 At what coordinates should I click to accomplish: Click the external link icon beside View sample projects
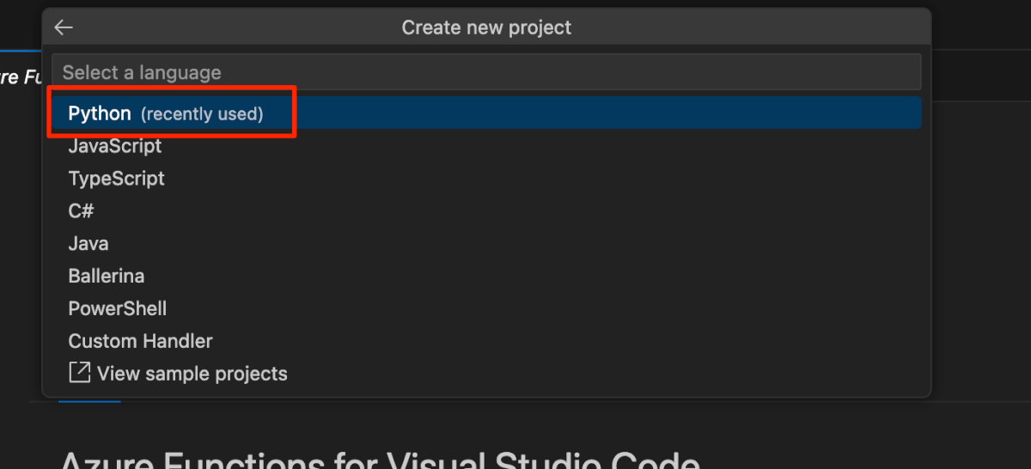click(x=79, y=374)
